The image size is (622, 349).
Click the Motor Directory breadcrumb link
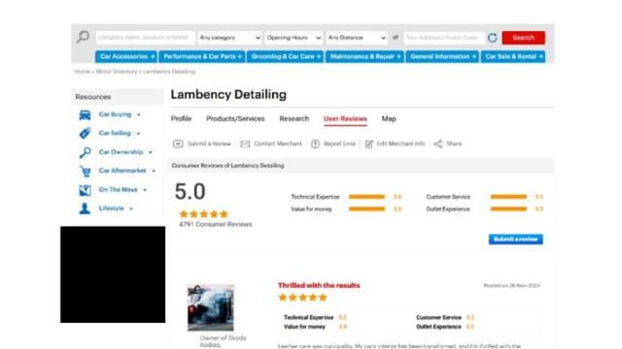(x=117, y=72)
